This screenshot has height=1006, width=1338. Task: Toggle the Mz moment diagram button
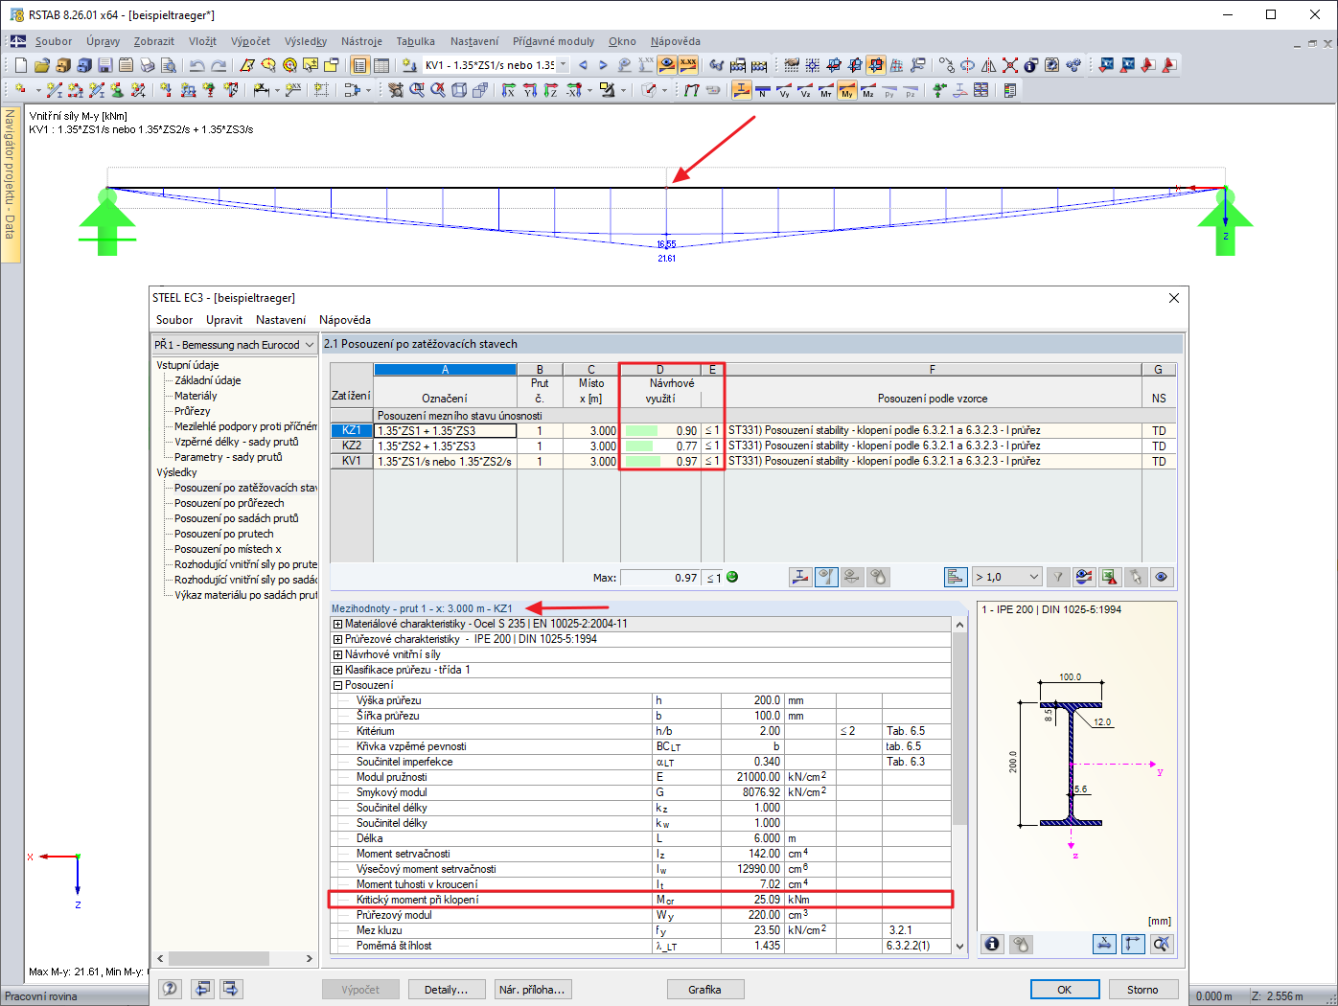[868, 91]
